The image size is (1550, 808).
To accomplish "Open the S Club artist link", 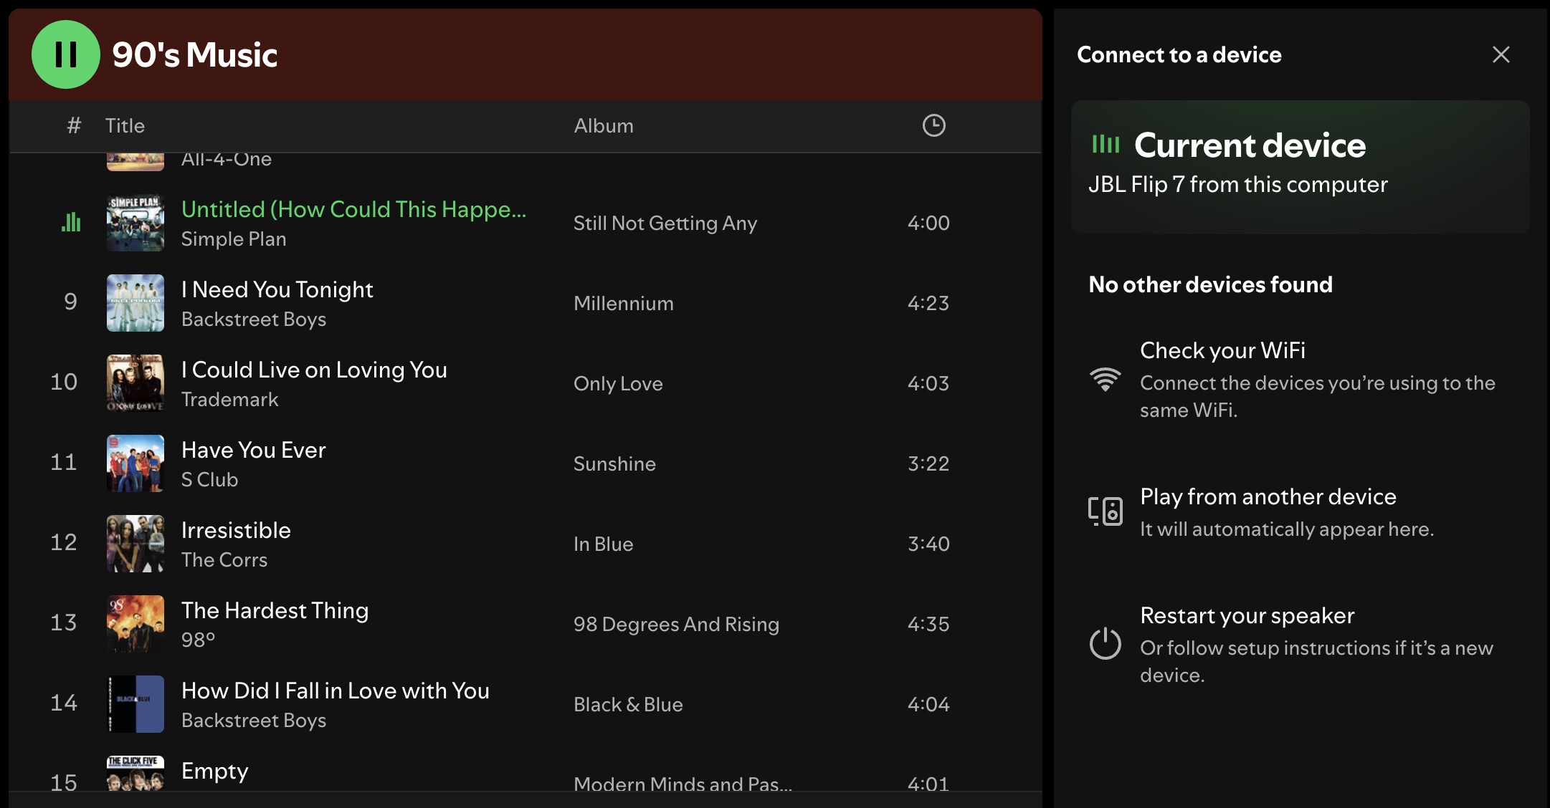I will [x=209, y=479].
